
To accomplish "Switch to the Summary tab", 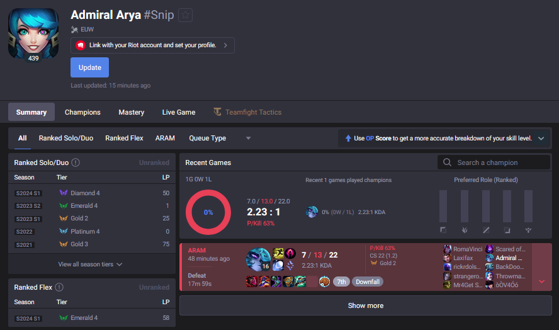I will [31, 112].
